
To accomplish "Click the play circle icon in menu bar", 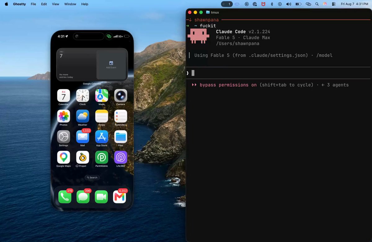I will (x=280, y=4).
